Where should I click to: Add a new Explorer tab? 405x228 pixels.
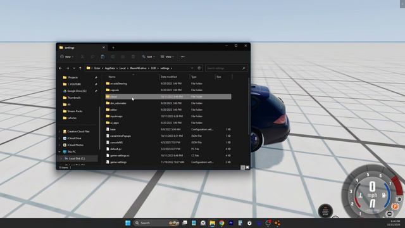tap(113, 47)
